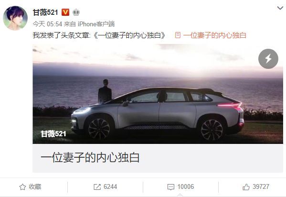Click the 甘薇521 watermark on the image
286x197 pixels.
[x=53, y=134]
